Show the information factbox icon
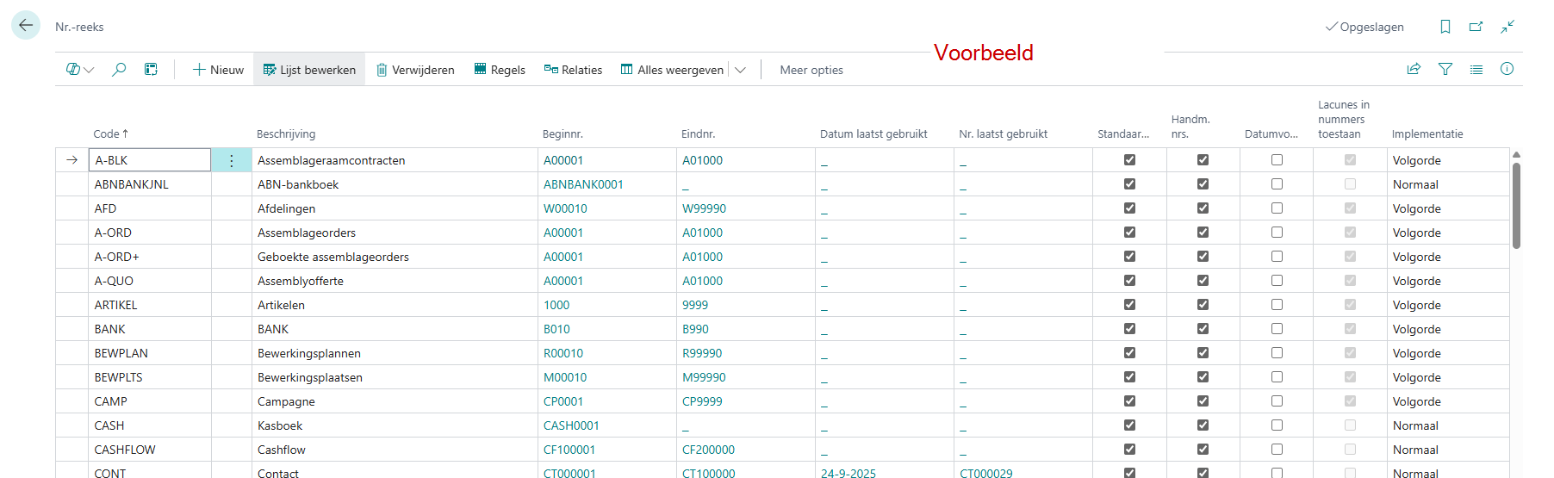1554x478 pixels. tap(1507, 70)
